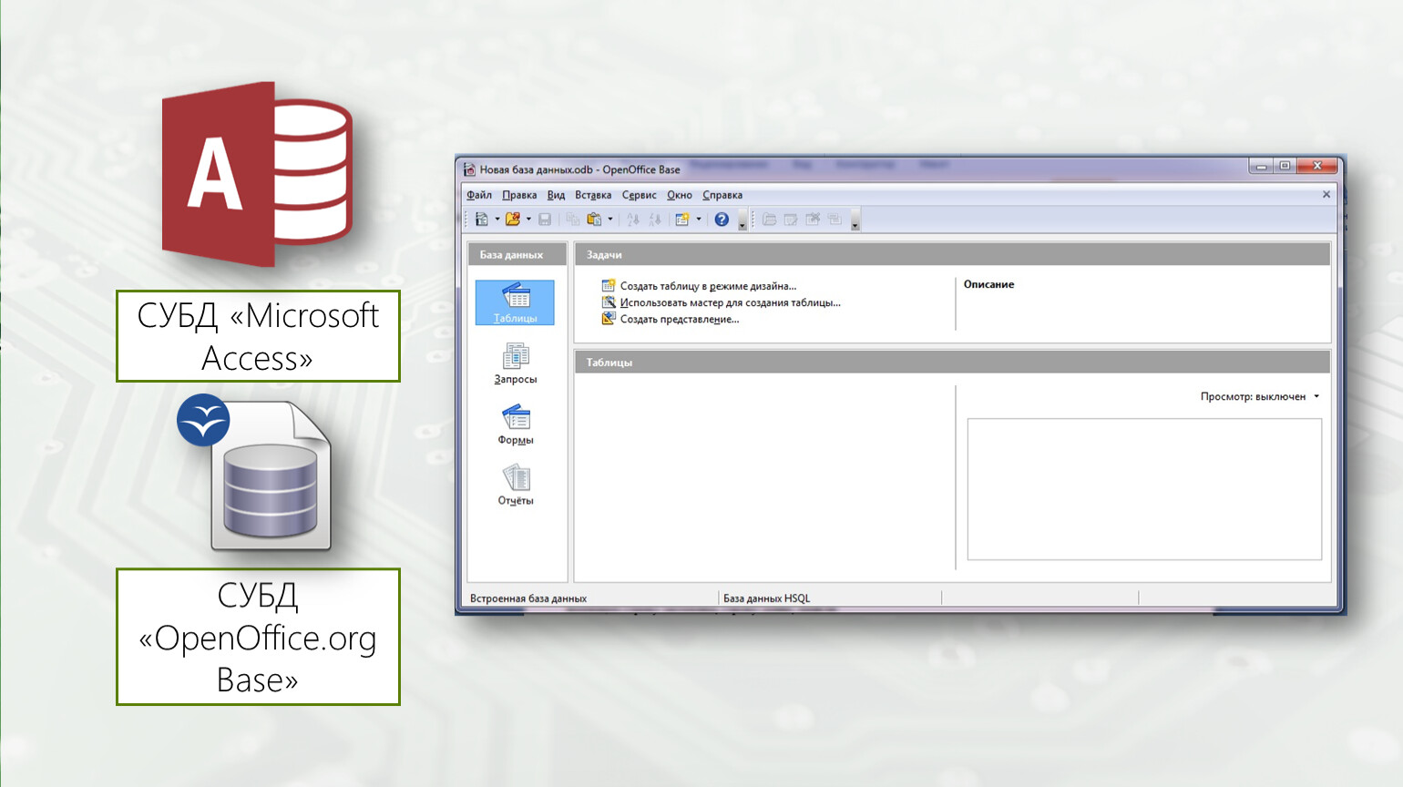Viewport: 1403px width, 787px height.
Task: Open the Файл menu
Action: pyautogui.click(x=479, y=195)
